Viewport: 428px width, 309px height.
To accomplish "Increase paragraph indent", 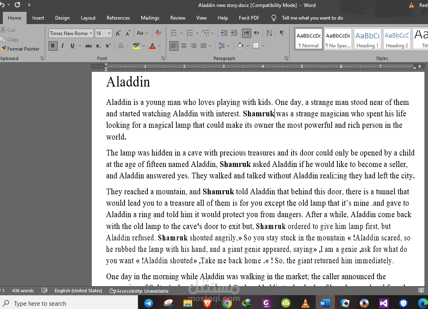I will (x=234, y=33).
